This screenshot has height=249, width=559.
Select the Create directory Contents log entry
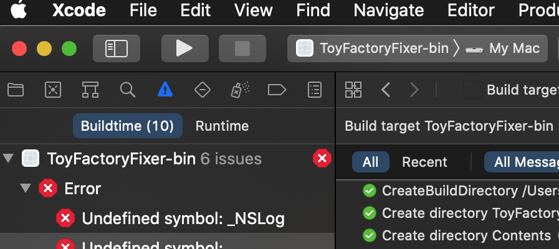[461, 235]
